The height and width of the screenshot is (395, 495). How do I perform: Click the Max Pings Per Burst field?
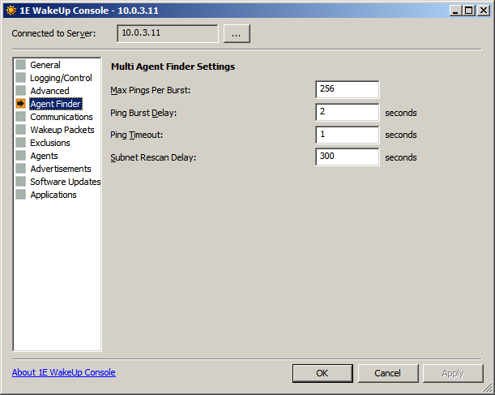pyautogui.click(x=348, y=89)
